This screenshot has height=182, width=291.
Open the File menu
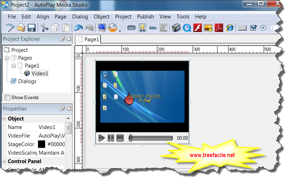(x=12, y=17)
